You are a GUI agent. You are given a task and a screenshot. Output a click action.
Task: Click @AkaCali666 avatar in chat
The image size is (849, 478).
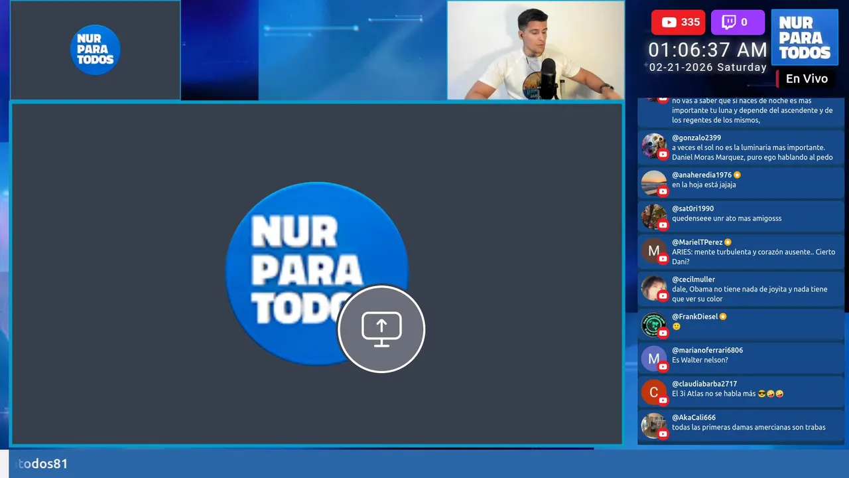click(654, 426)
